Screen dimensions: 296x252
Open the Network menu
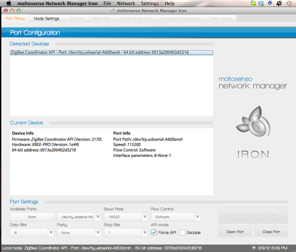126,3
